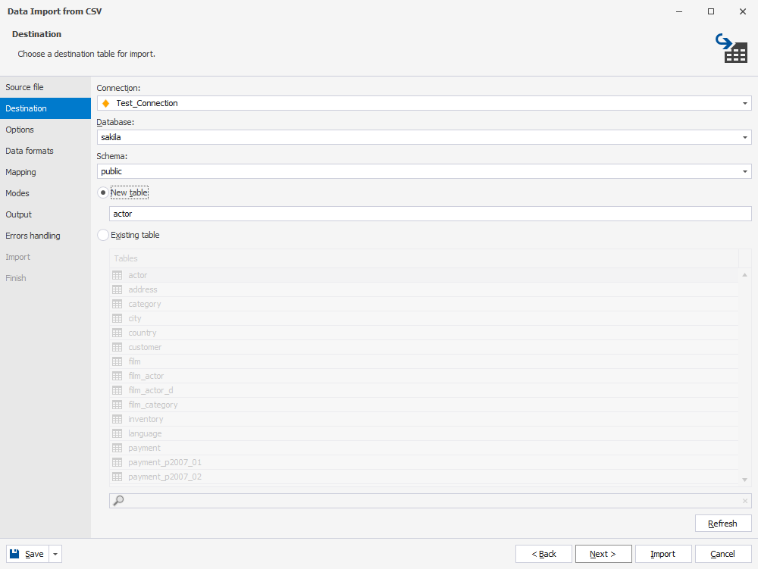Click the new table name field
The image size is (758, 569).
(x=431, y=214)
